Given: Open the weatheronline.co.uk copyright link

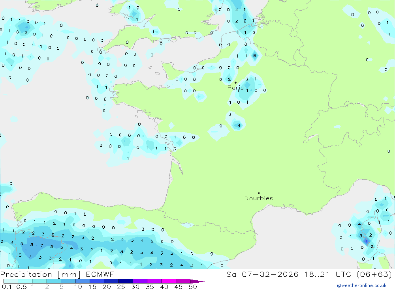Looking at the screenshot, I should (362, 285).
